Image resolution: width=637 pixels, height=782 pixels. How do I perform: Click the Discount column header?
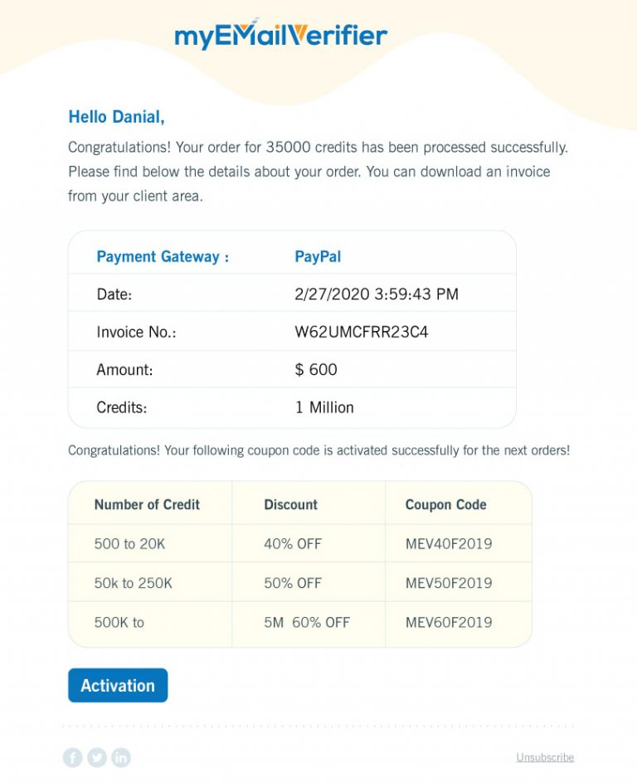pyautogui.click(x=290, y=504)
